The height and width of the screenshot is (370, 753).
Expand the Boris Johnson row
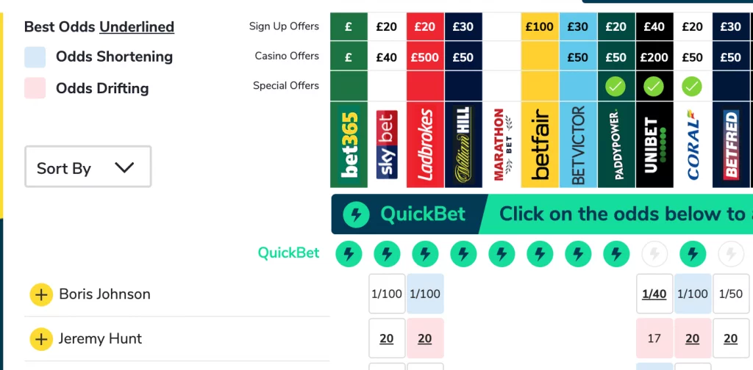41,294
